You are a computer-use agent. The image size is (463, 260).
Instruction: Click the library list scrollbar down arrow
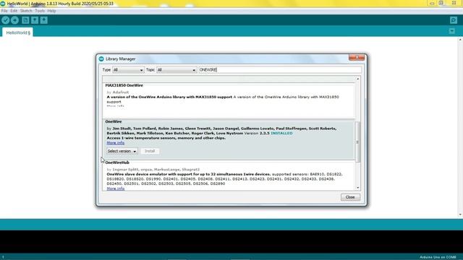357,188
